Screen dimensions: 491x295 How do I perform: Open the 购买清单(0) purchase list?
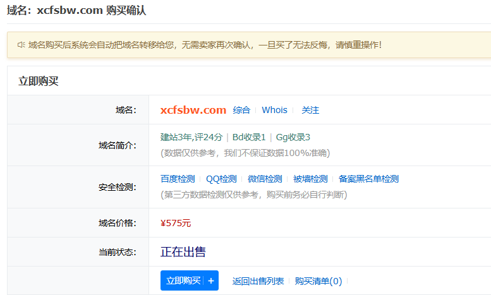pyautogui.click(x=318, y=281)
